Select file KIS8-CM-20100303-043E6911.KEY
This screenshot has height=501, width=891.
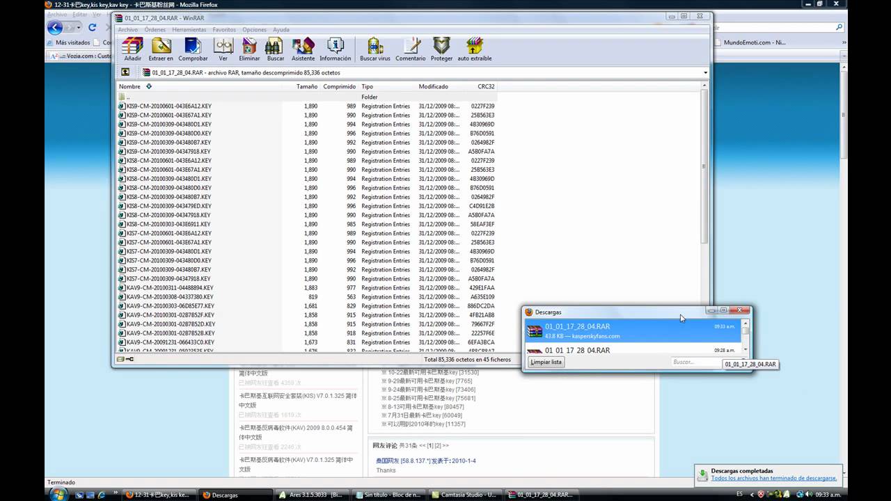pyautogui.click(x=168, y=224)
